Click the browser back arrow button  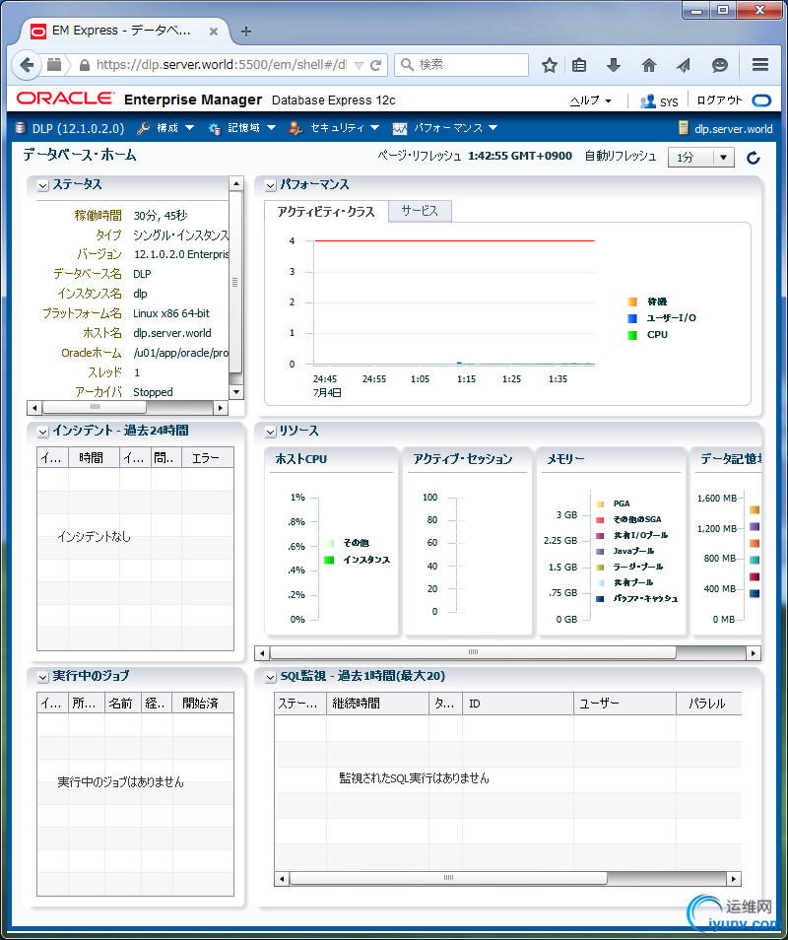point(27,65)
